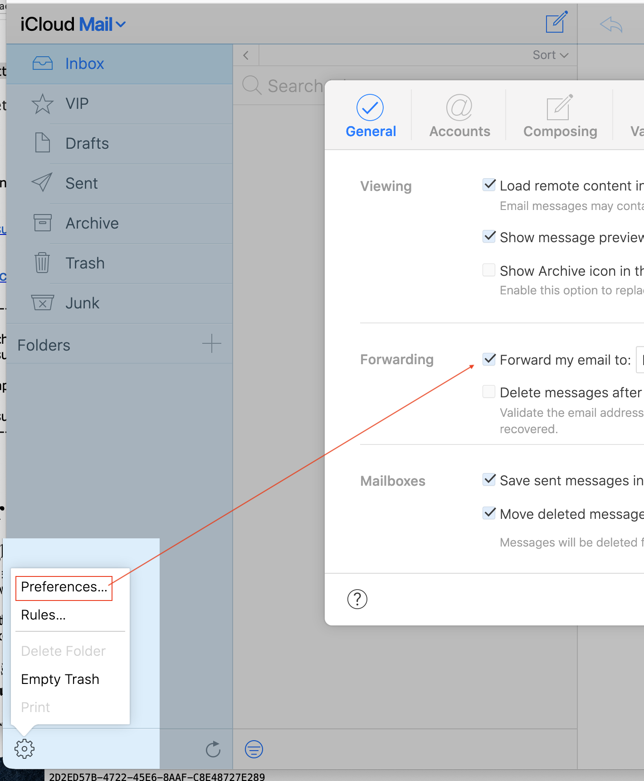Open the Sort dropdown
The height and width of the screenshot is (781, 644).
(551, 55)
